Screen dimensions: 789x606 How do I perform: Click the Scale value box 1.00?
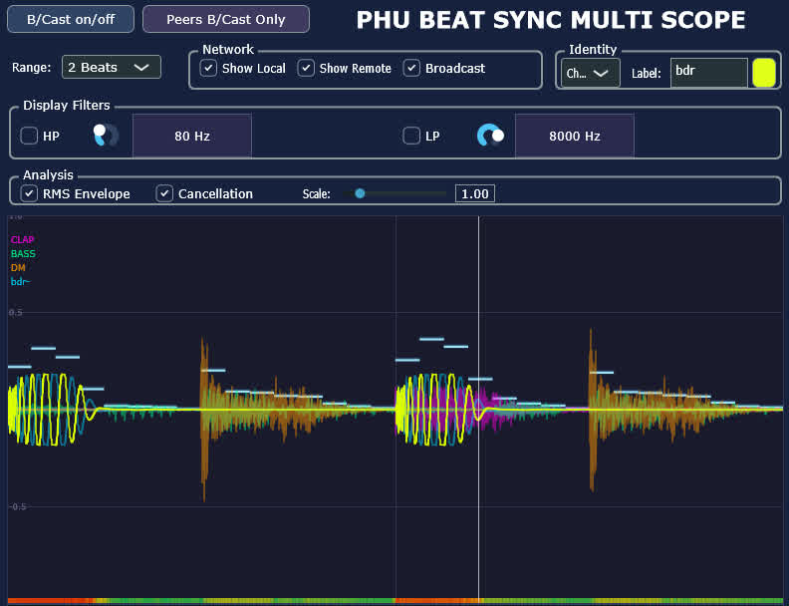point(475,193)
